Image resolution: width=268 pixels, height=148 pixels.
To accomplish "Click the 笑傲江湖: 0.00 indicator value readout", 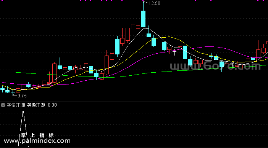I will [x=42, y=105].
